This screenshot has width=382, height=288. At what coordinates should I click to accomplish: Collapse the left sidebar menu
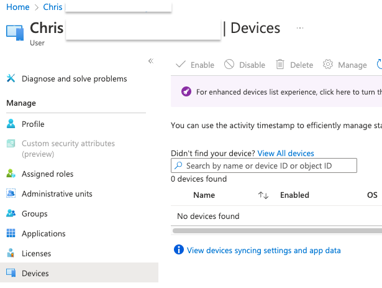(x=150, y=60)
